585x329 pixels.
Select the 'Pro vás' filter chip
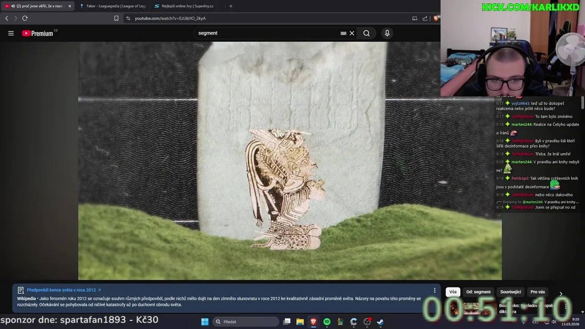(537, 292)
